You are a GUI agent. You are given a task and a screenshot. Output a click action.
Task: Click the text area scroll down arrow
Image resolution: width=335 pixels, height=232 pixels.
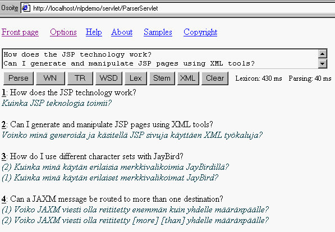point(323,63)
